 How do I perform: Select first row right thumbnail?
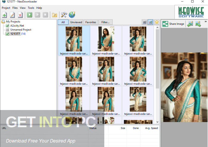(x=138, y=41)
